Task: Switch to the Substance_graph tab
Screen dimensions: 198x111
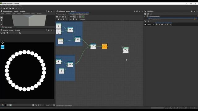Action: 62,14
